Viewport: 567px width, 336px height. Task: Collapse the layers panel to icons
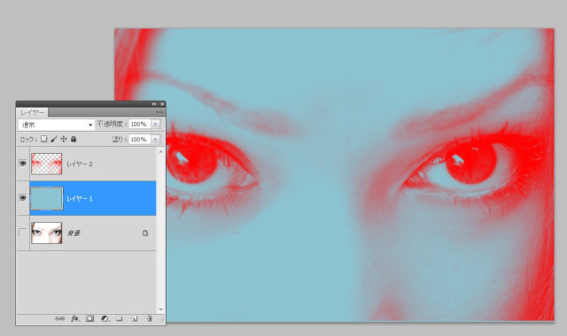[x=154, y=104]
